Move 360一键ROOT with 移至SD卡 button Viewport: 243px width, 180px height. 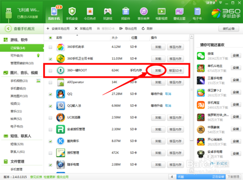[175, 71]
